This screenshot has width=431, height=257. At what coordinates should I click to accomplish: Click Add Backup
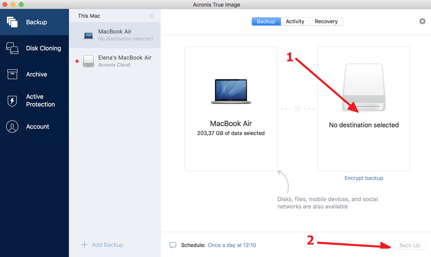102,244
